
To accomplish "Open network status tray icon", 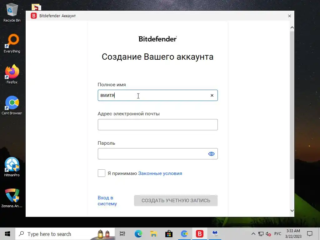I will [261, 234].
